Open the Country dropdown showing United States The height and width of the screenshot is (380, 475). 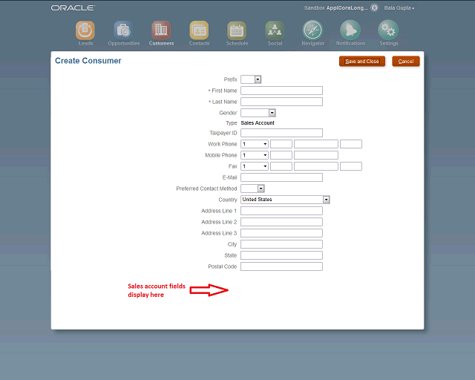285,200
